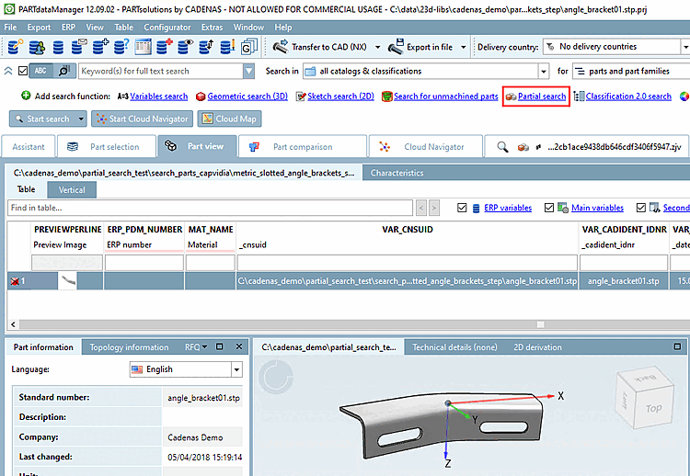Open the Delivery country dropdown
This screenshot has width=690, height=476.
tap(685, 47)
